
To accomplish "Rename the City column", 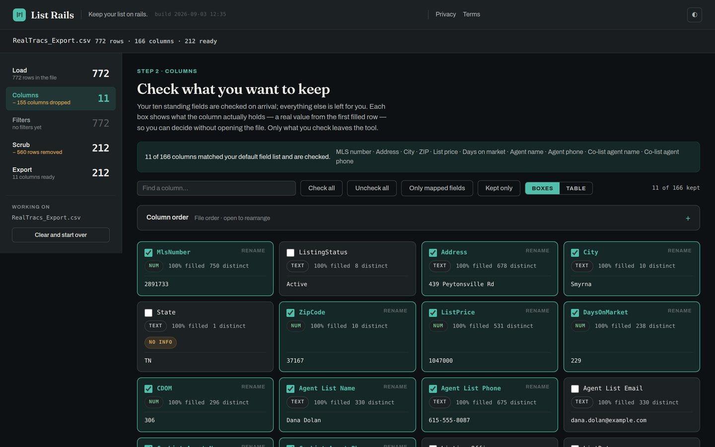I will 679,251.
